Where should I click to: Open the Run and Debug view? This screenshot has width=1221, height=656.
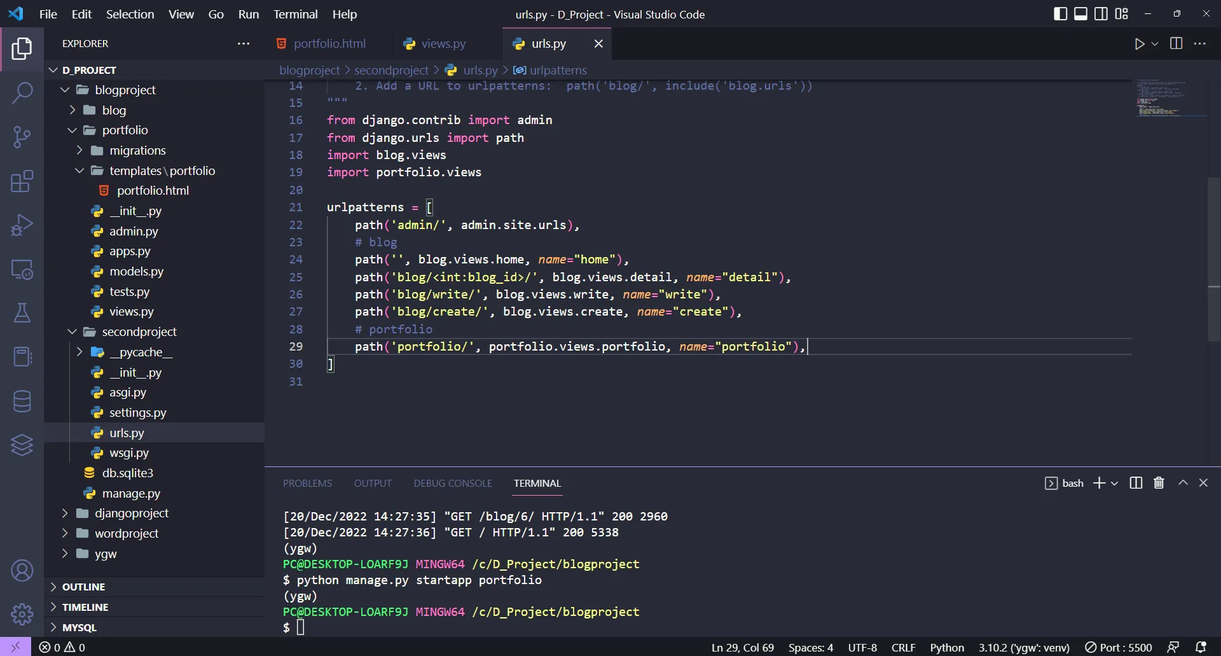coord(22,225)
